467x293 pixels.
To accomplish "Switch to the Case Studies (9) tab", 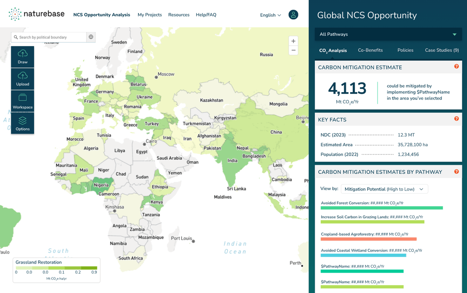I will click(x=441, y=50).
